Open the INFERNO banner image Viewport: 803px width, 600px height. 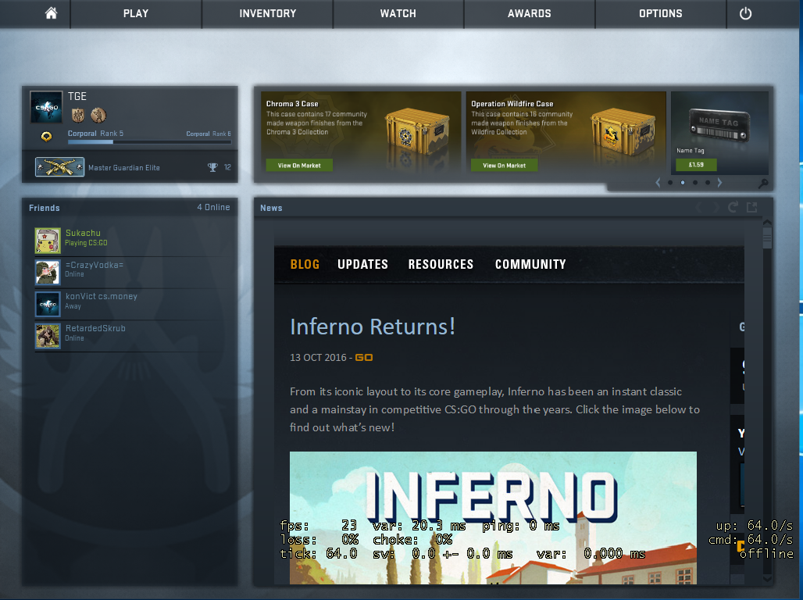pos(493,517)
